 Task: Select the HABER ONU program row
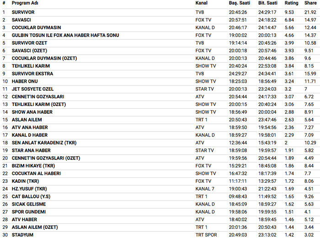[x=25, y=81]
